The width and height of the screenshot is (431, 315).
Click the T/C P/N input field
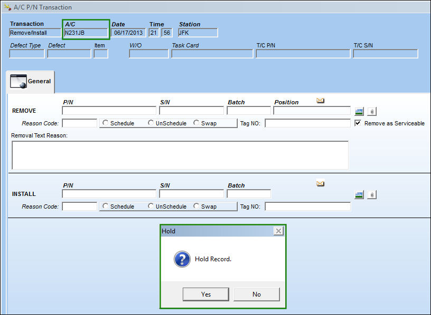click(303, 54)
